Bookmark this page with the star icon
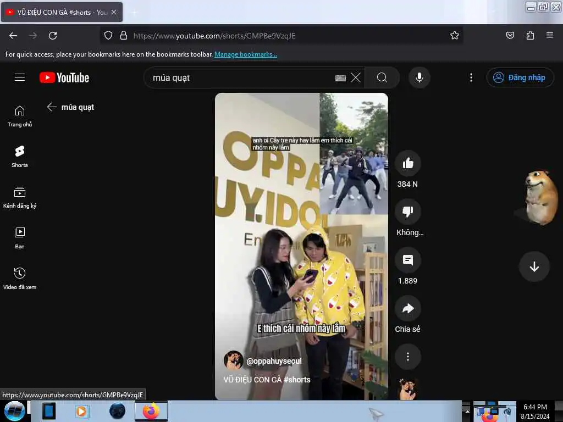The image size is (563, 422). click(x=455, y=35)
